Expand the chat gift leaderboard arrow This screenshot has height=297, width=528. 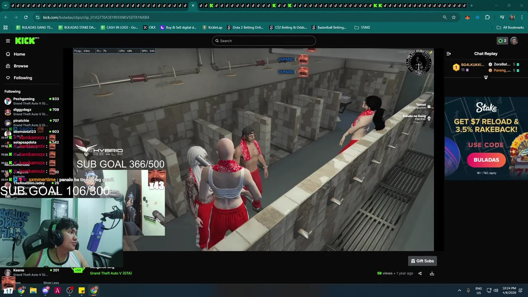click(486, 78)
